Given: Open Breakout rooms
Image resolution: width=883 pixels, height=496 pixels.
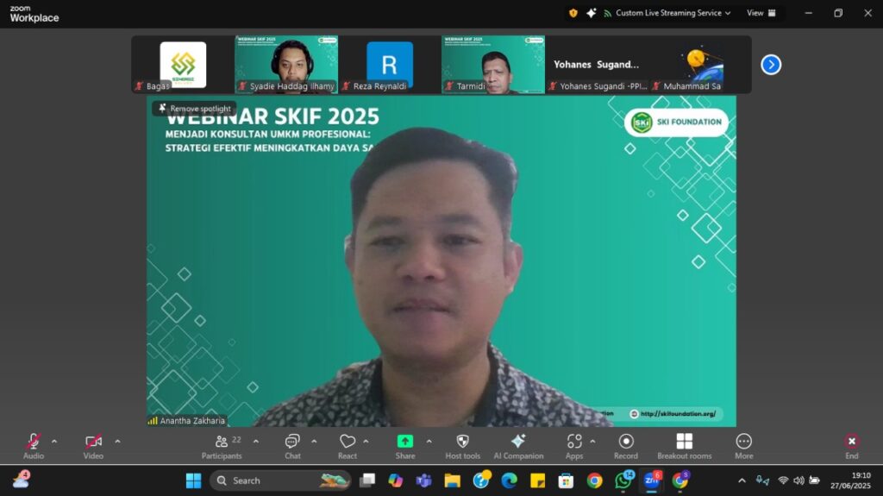Looking at the screenshot, I should (x=684, y=447).
